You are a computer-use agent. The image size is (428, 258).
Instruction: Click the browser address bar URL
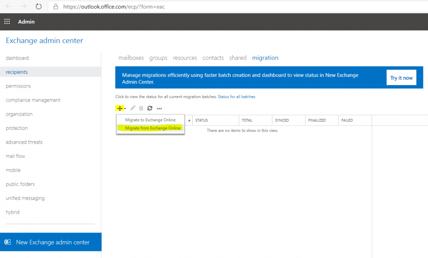pos(114,7)
